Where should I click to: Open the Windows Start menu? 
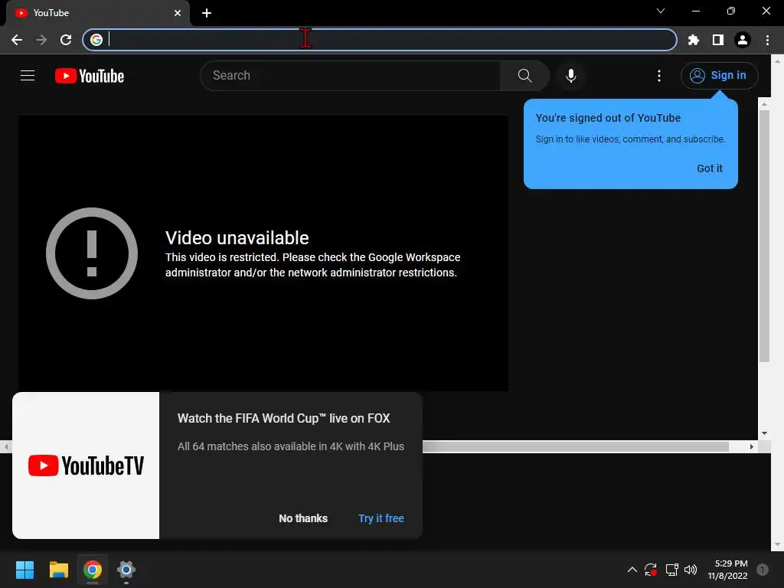[24, 570]
